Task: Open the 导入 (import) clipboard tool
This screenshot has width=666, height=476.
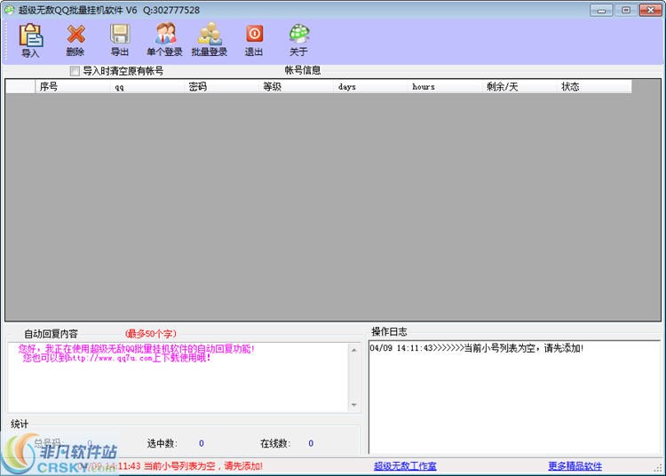Action: click(x=30, y=40)
